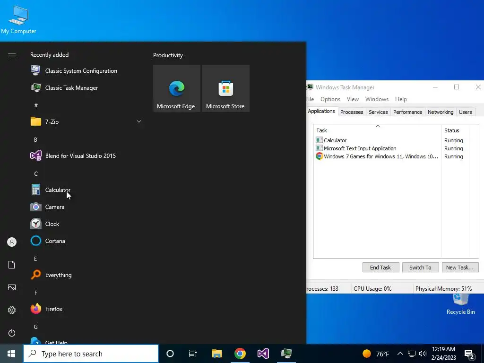
Task: Switch to Chrome on the taskbar
Action: pyautogui.click(x=240, y=354)
